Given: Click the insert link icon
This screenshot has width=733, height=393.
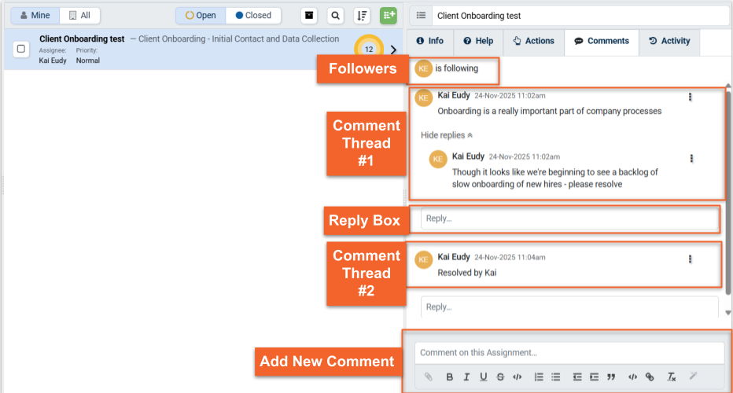Looking at the screenshot, I should tap(650, 377).
